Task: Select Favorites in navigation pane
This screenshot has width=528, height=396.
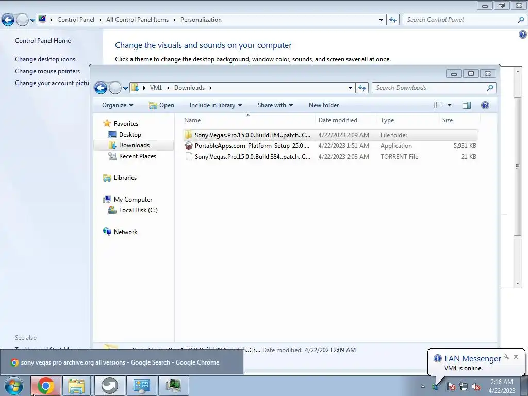Action: pos(126,124)
